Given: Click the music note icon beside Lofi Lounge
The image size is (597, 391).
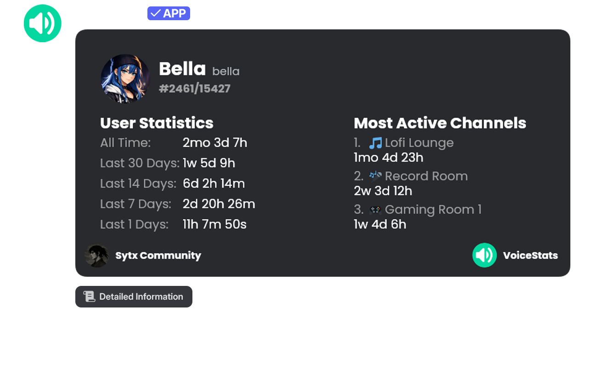Looking at the screenshot, I should click(x=376, y=143).
